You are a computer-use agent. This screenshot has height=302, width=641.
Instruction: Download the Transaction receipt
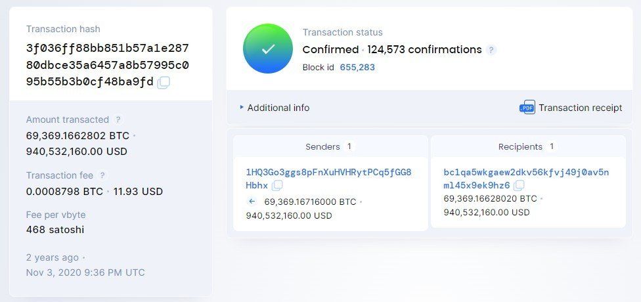(580, 108)
